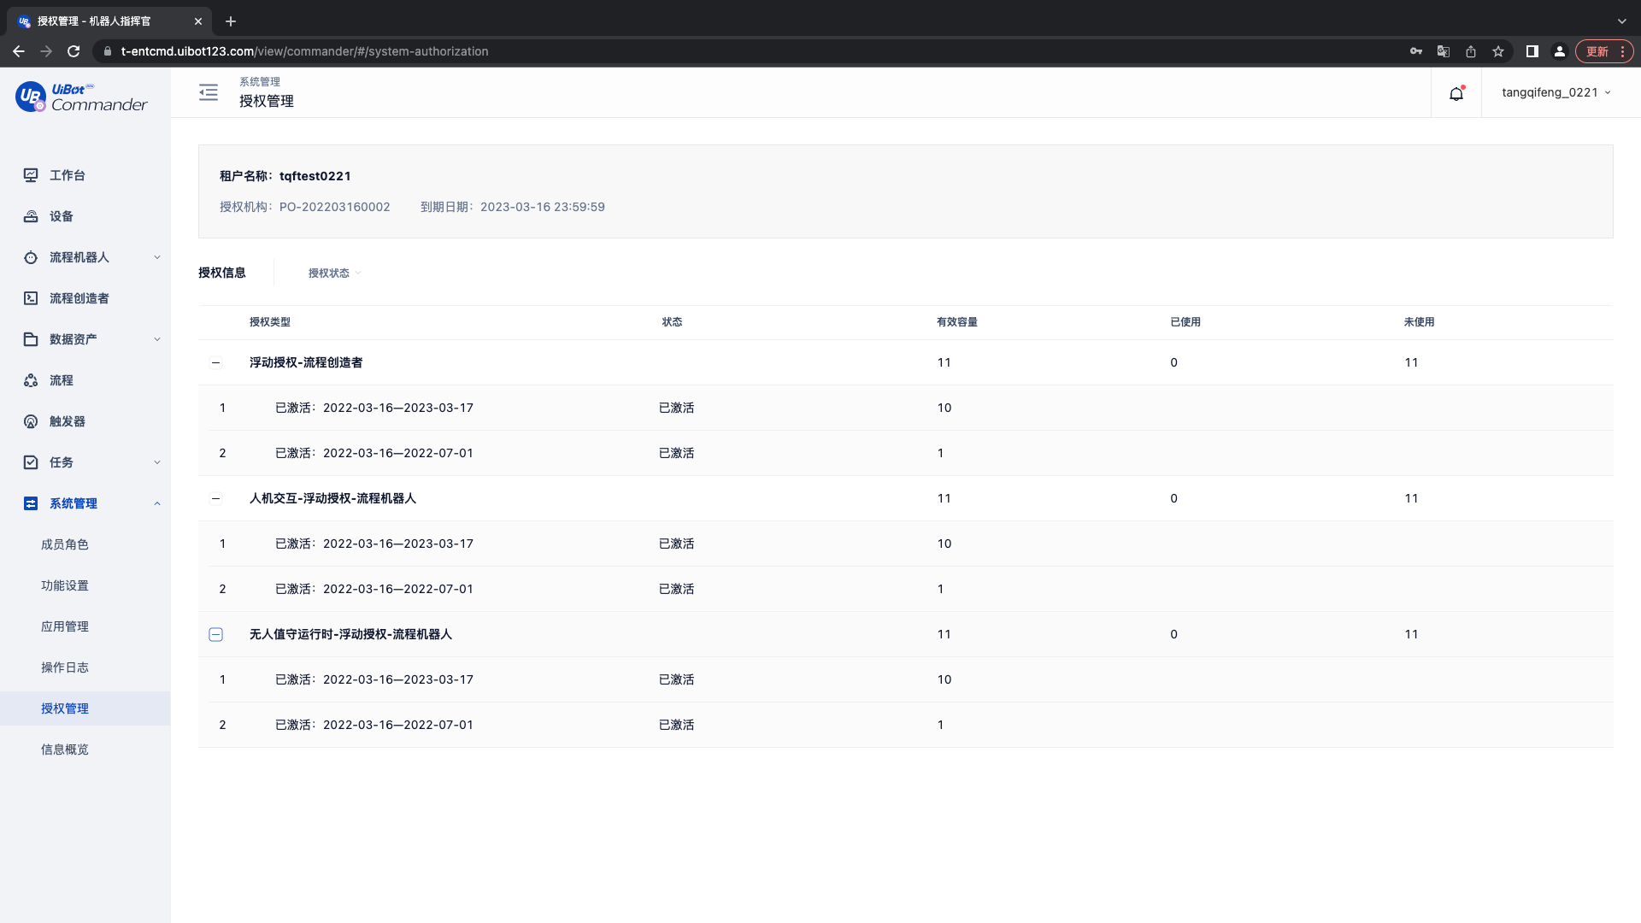
Task: Click the license PO-202203160002 text
Action: [335, 207]
